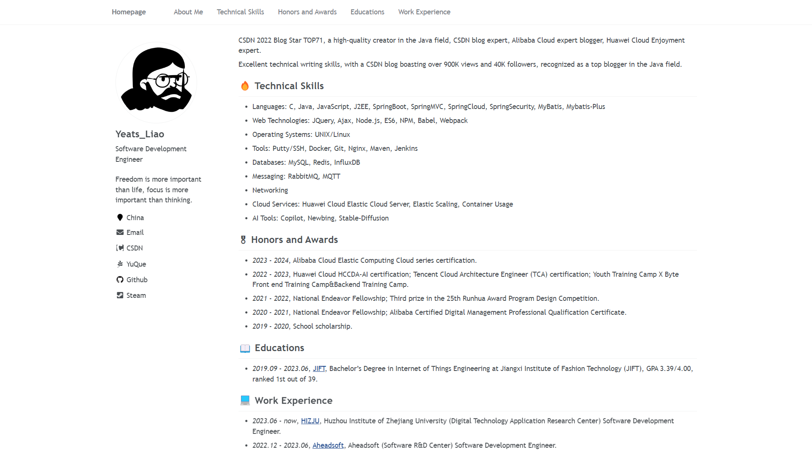Click the Steam icon in sidebar
Viewport: 812px width, 458px height.
coord(120,295)
